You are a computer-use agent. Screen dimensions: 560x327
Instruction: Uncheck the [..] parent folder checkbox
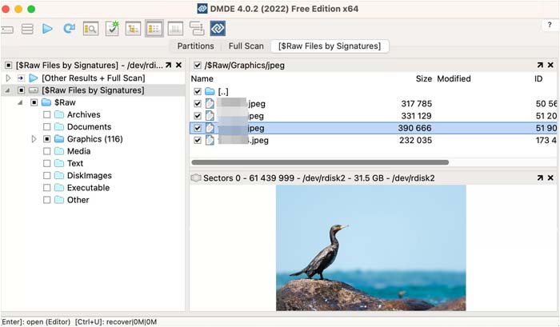(x=198, y=91)
